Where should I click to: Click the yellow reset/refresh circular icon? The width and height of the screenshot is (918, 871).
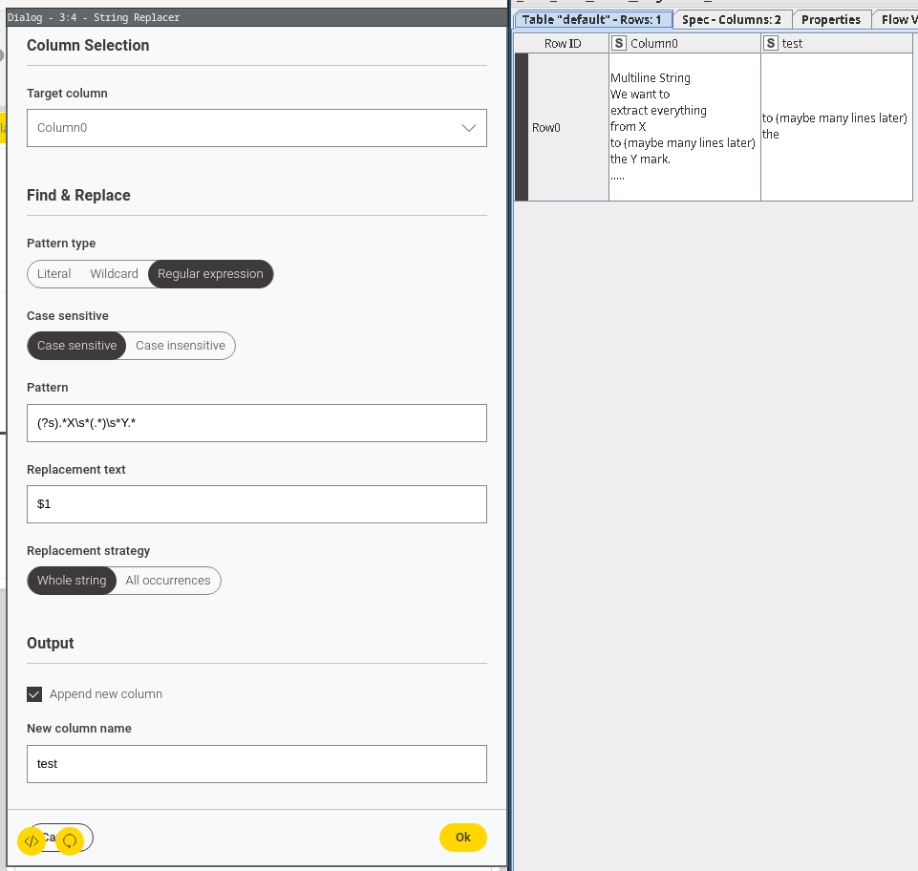[70, 840]
